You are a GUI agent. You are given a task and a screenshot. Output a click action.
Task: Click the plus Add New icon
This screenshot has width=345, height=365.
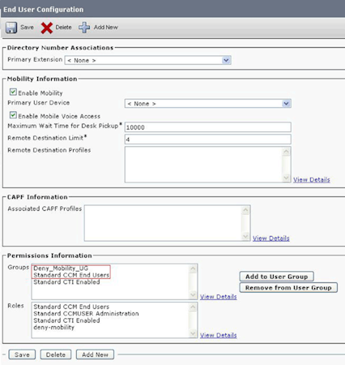84,28
